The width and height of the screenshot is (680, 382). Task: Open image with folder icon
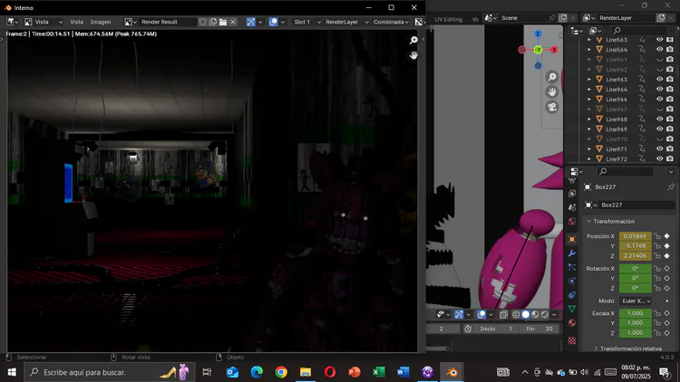223,22
